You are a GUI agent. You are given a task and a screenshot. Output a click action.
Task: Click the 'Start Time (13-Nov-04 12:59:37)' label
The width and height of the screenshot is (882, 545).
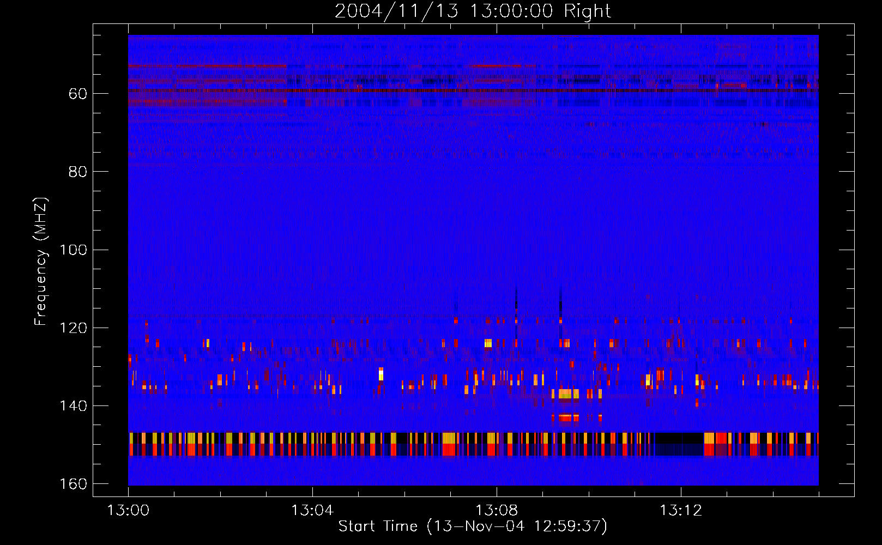tap(473, 526)
